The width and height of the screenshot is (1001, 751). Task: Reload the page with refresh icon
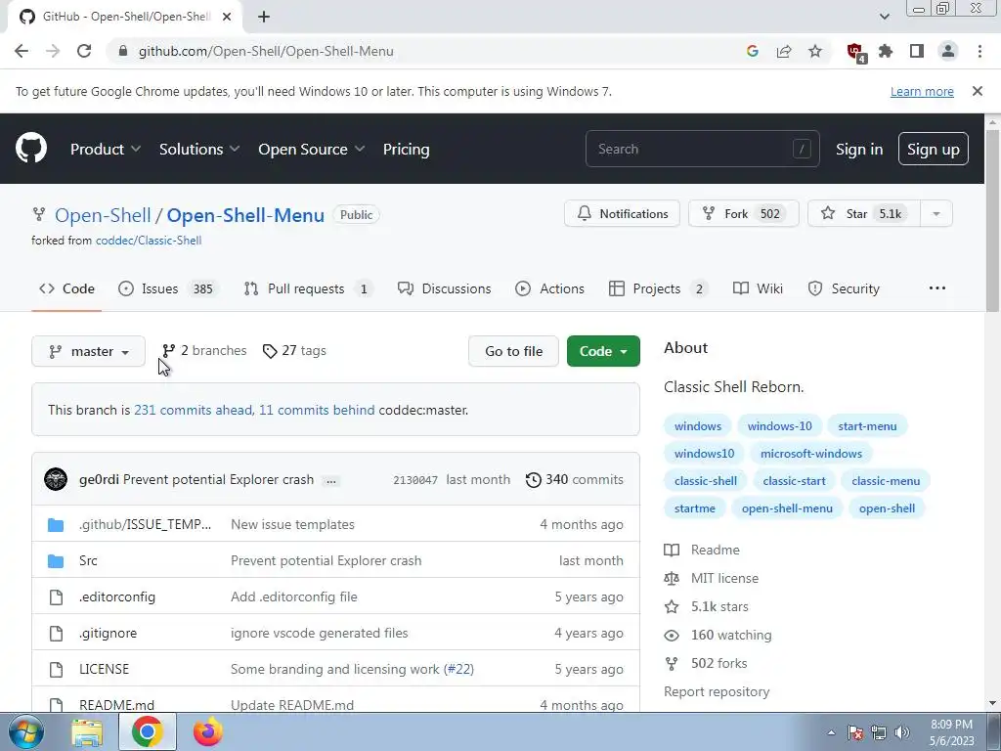[x=84, y=51]
